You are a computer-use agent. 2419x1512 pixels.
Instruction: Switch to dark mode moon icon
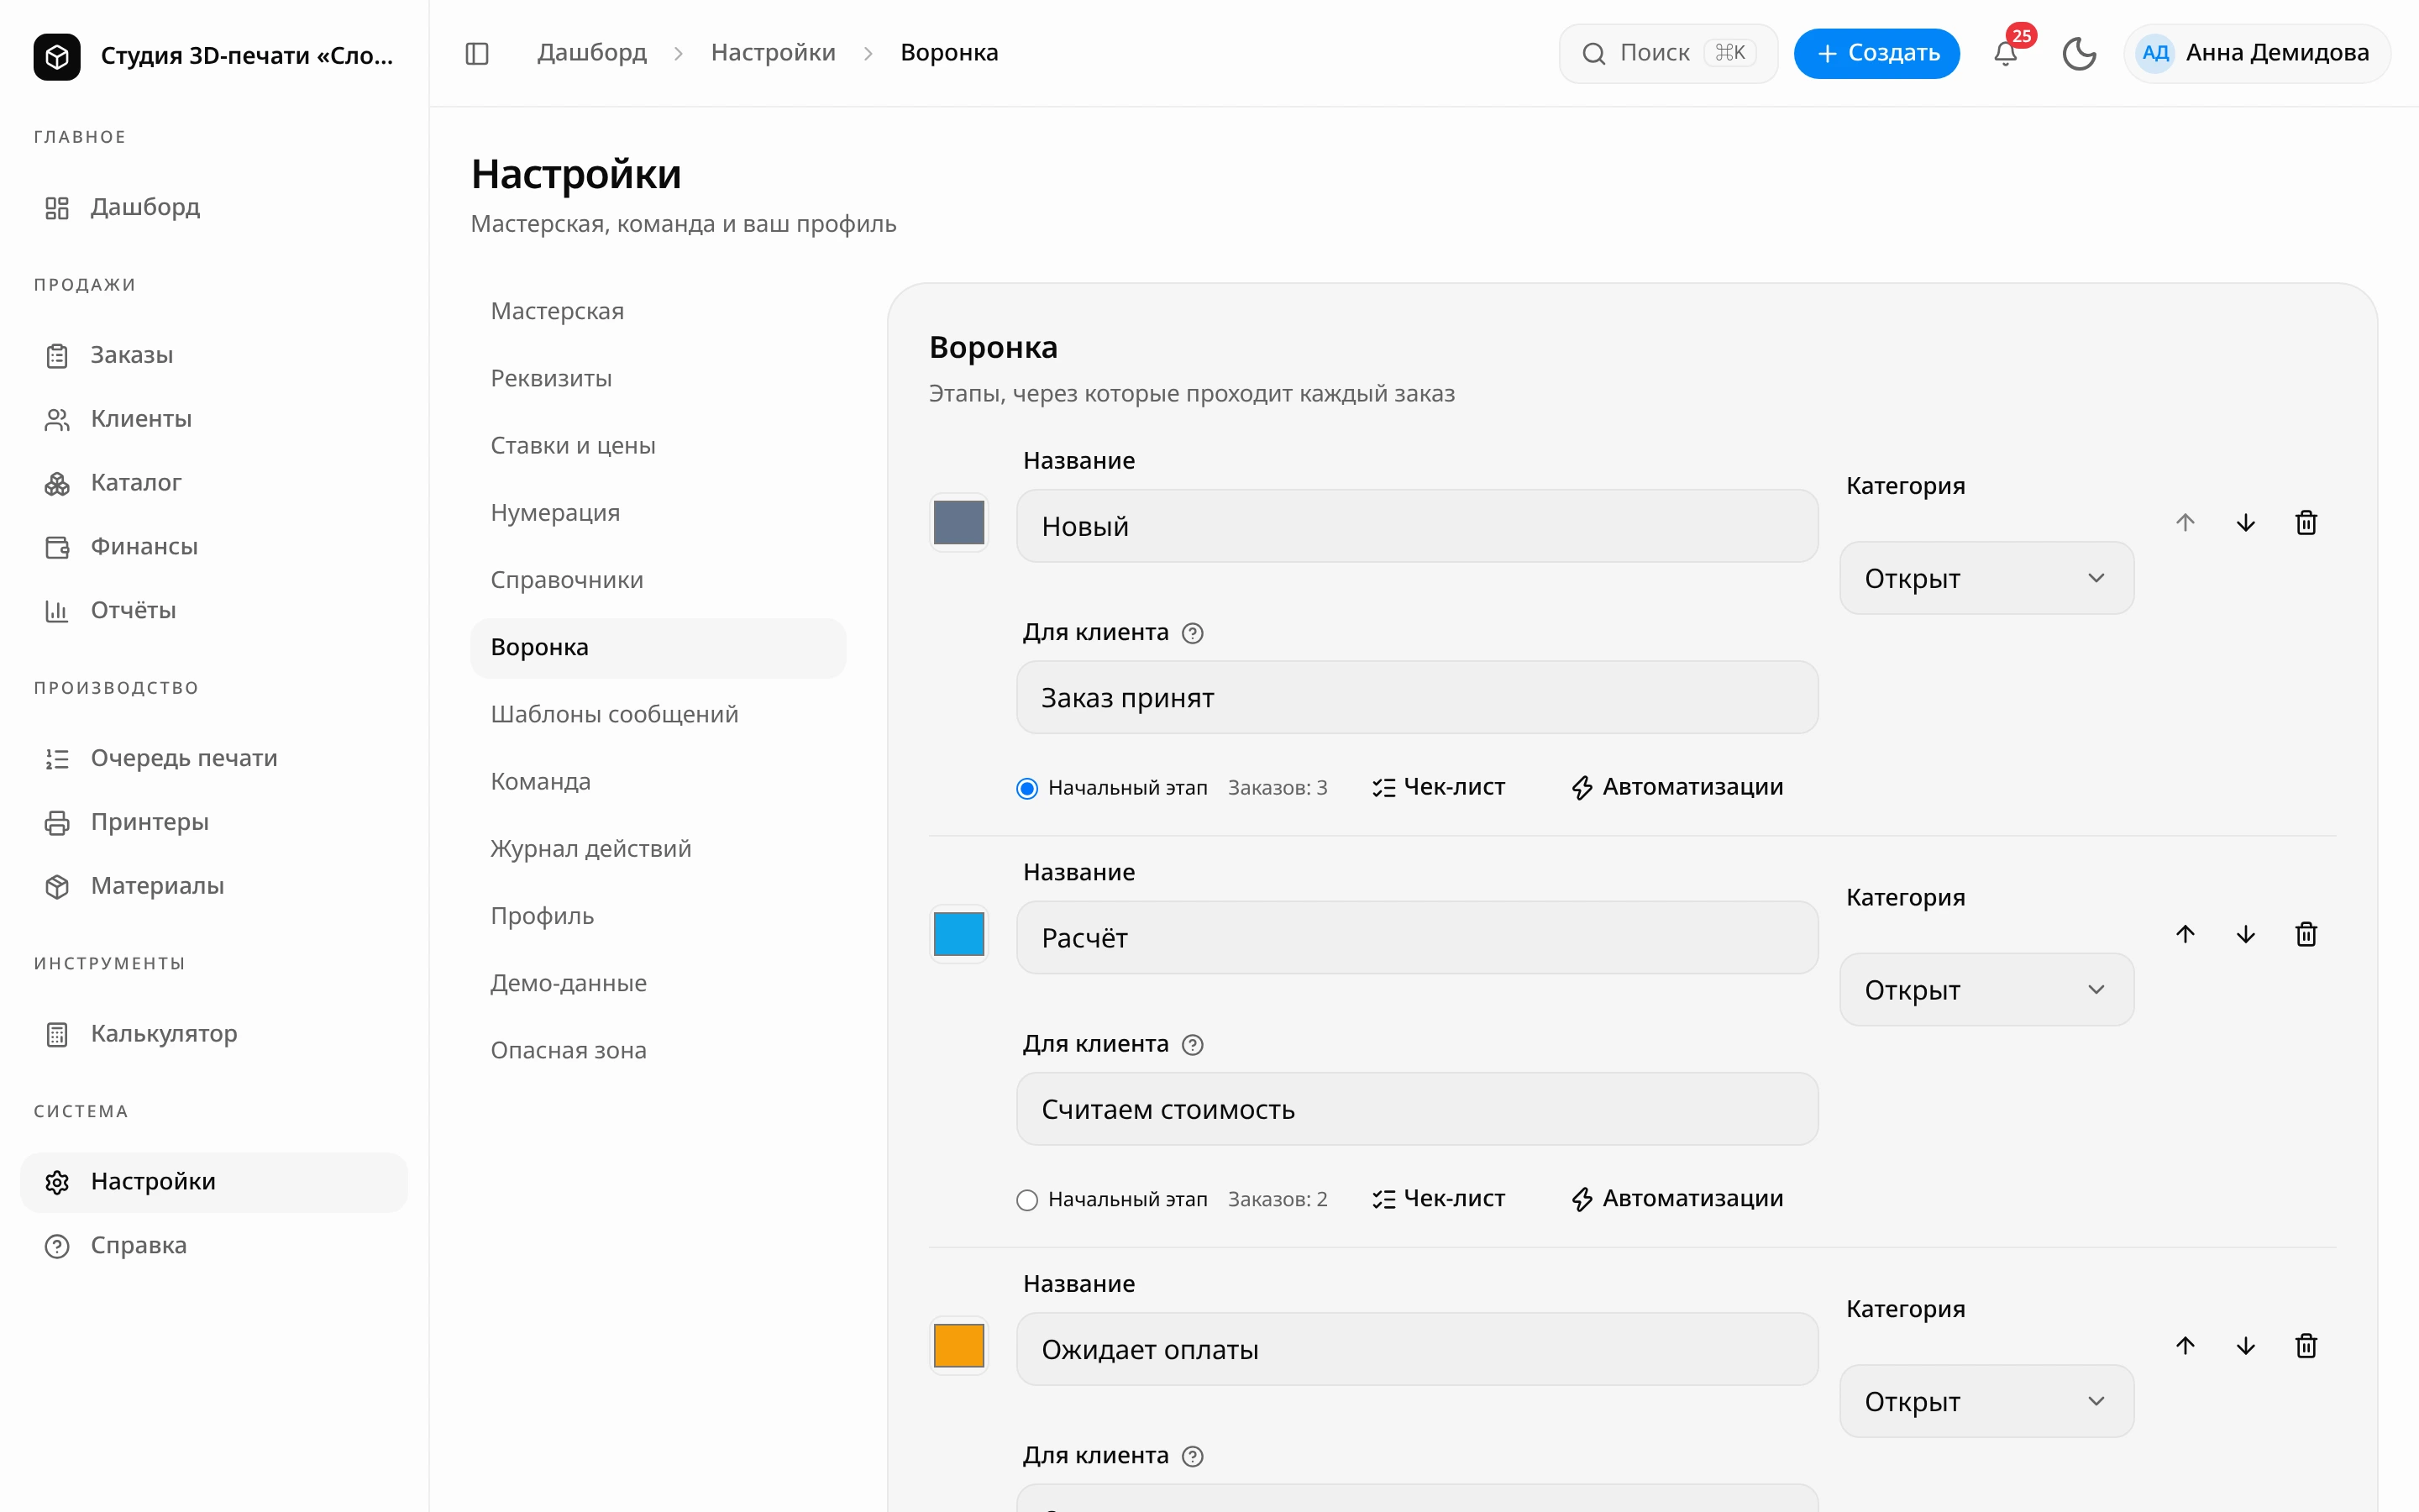tap(2079, 53)
